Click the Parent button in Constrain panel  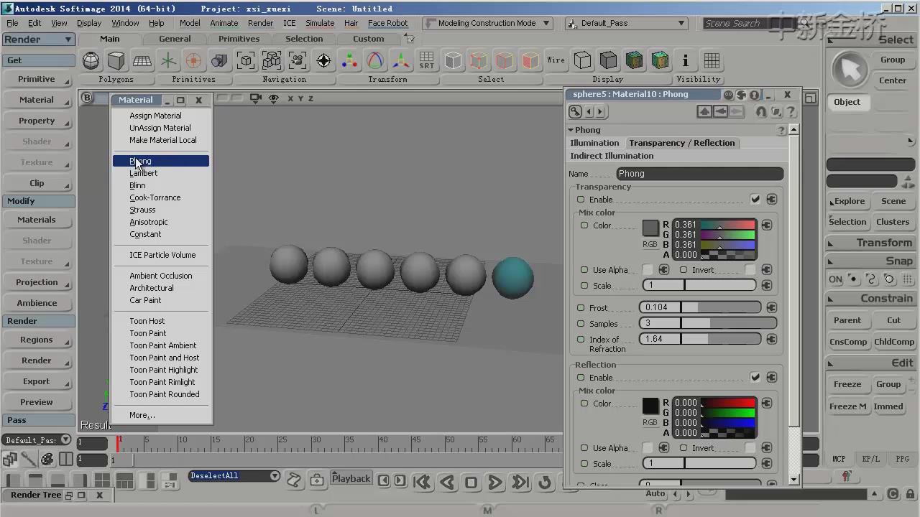tap(847, 320)
